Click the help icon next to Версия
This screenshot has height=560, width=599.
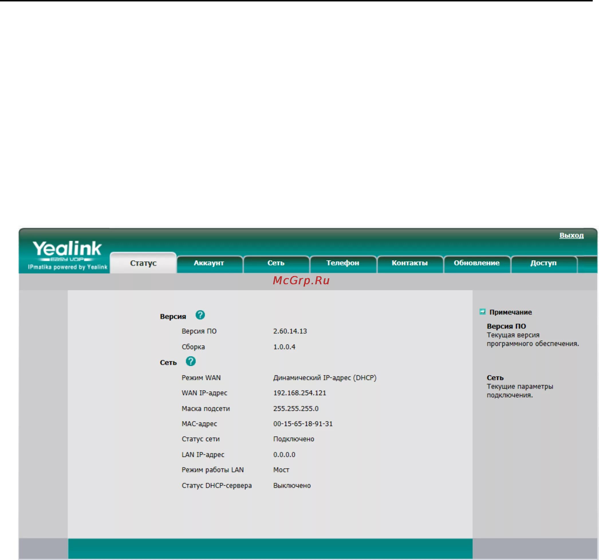pyautogui.click(x=200, y=315)
